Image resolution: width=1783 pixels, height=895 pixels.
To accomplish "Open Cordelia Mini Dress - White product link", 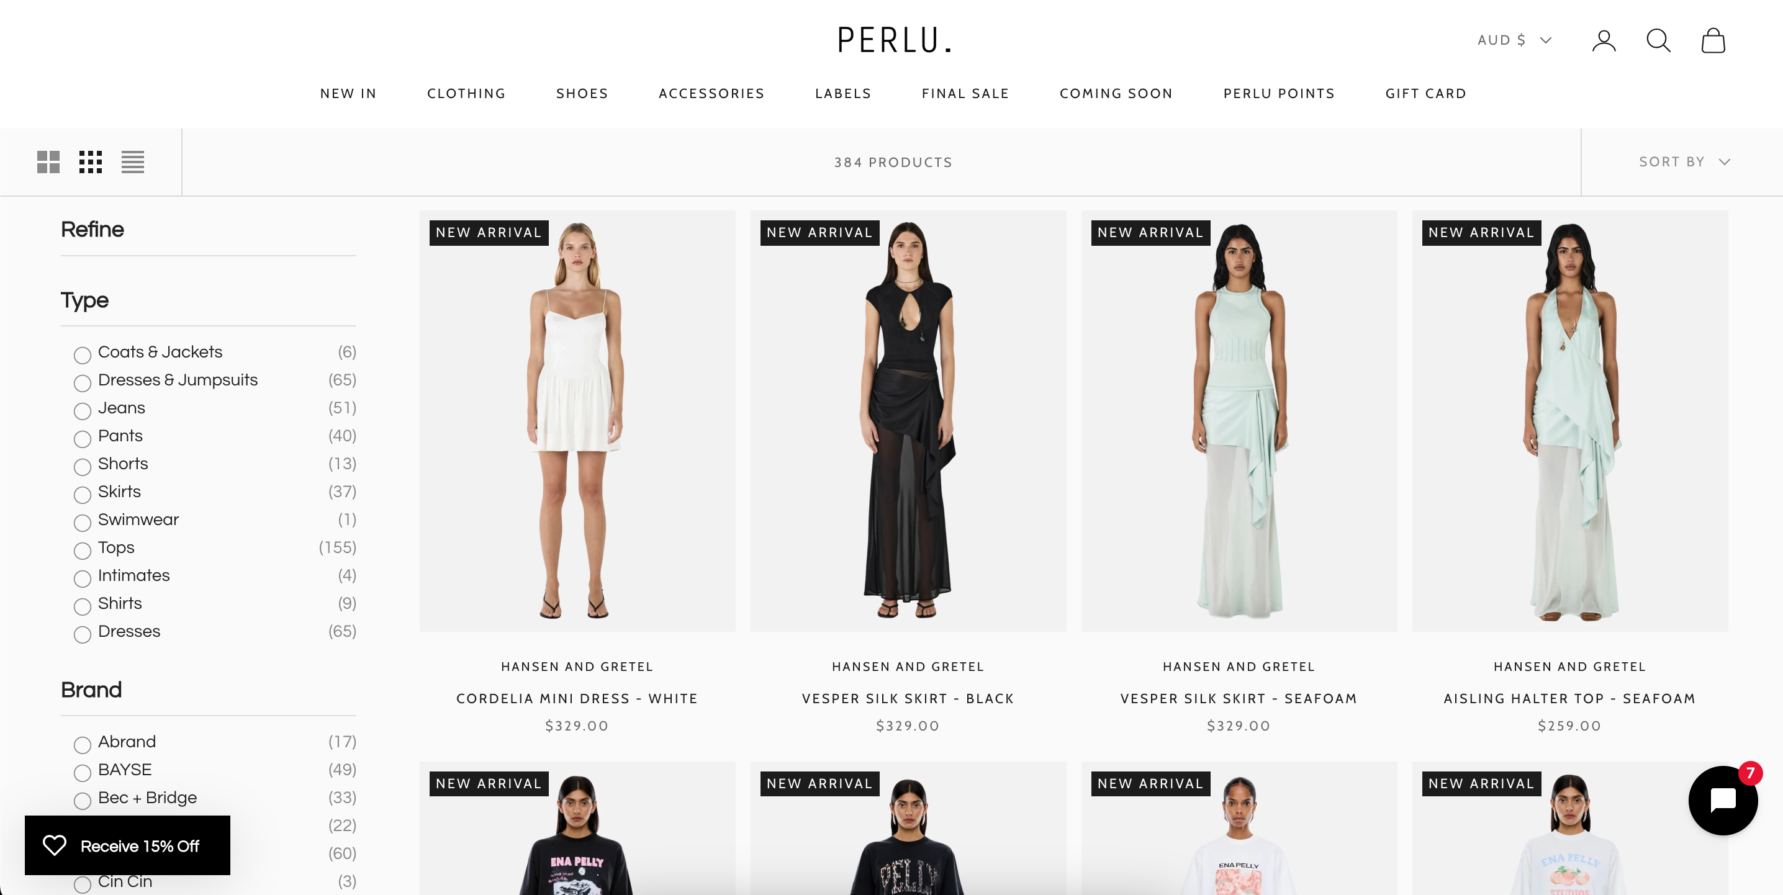I will 577,698.
